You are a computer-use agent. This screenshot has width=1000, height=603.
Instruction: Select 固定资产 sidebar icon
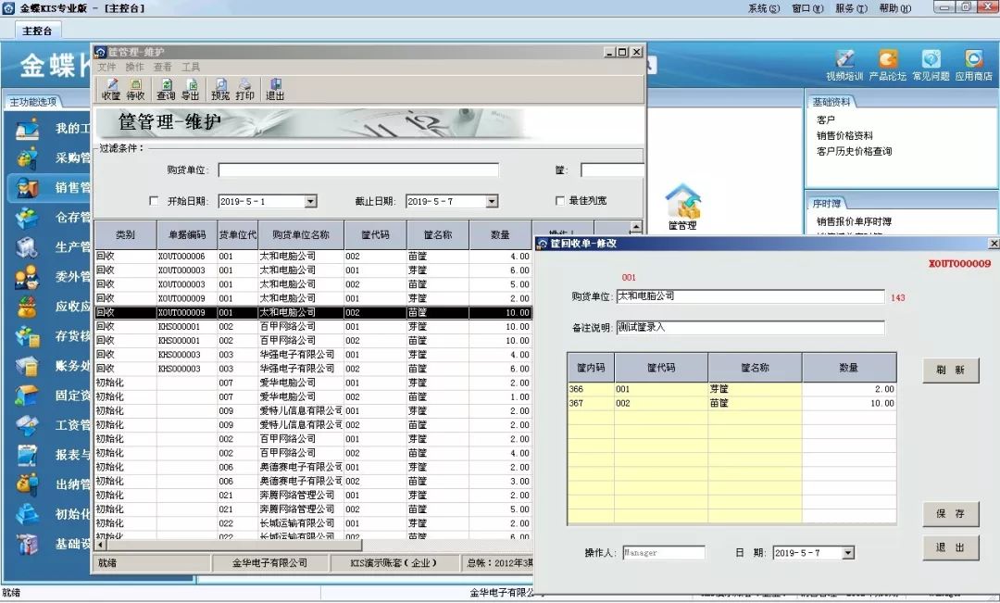[x=28, y=396]
